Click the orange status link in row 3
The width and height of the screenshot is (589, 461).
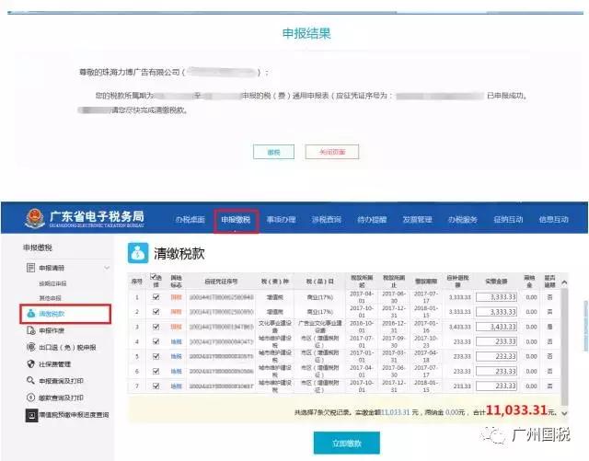tap(176, 327)
